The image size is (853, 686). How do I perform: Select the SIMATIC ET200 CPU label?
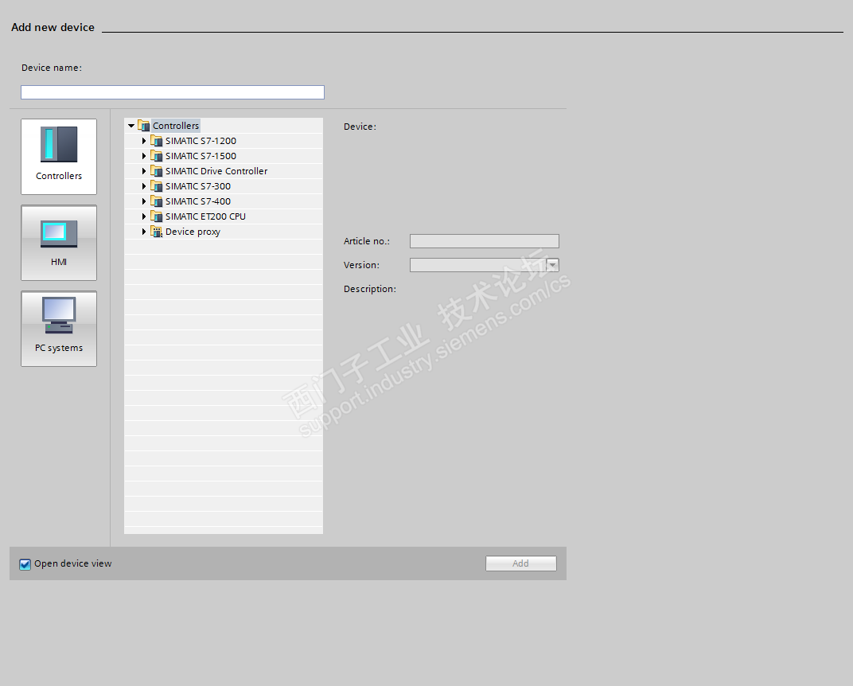(x=205, y=216)
